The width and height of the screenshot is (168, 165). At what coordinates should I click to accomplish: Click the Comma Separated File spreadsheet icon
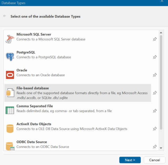(x=10, y=110)
